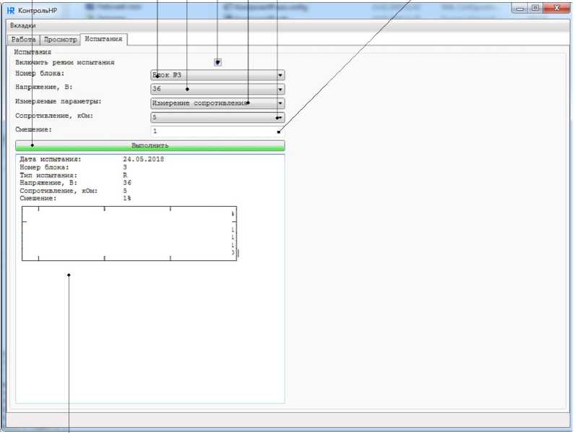
Task: Expand the Номер блока dropdown
Action: tap(280, 75)
